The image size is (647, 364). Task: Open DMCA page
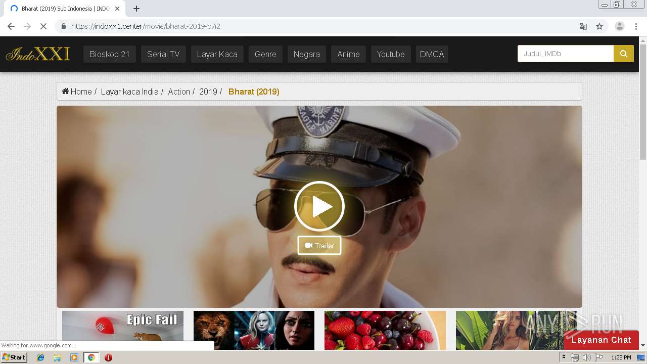(432, 54)
